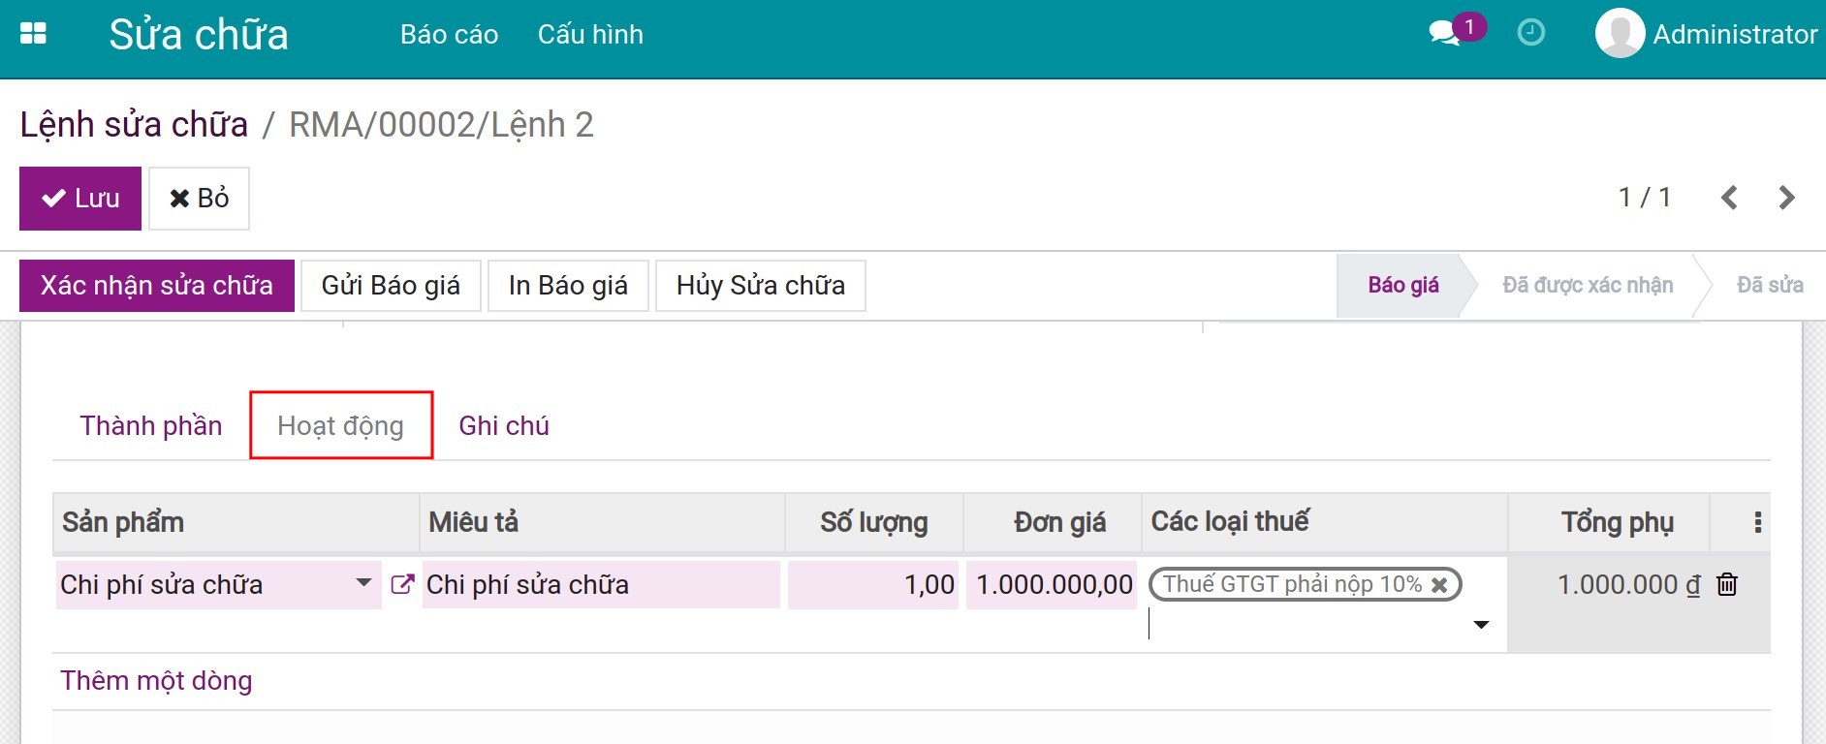Screen dimensions: 1826x744
Task: Open the activities clock icon
Action: click(1530, 33)
